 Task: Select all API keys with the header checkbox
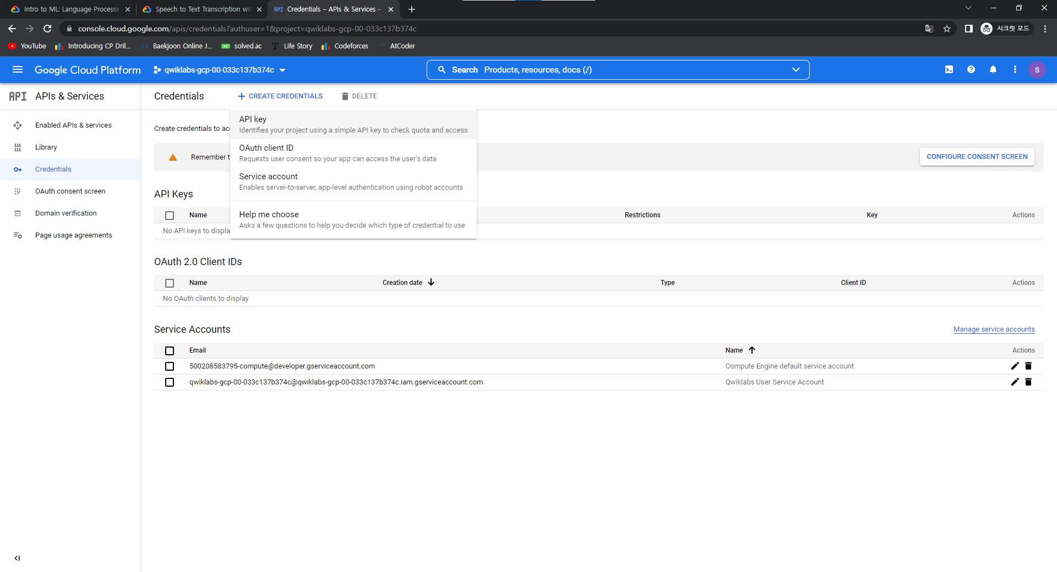click(170, 216)
